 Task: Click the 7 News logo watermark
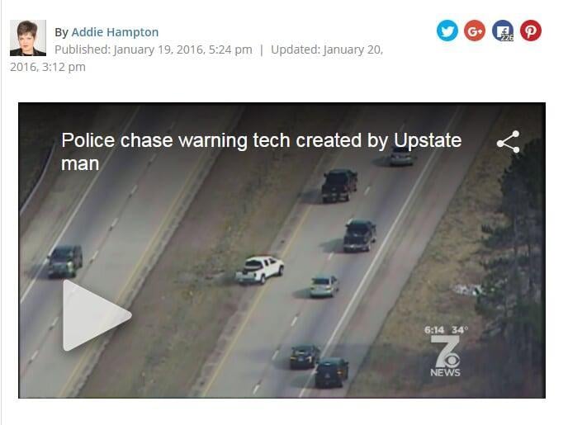446,356
